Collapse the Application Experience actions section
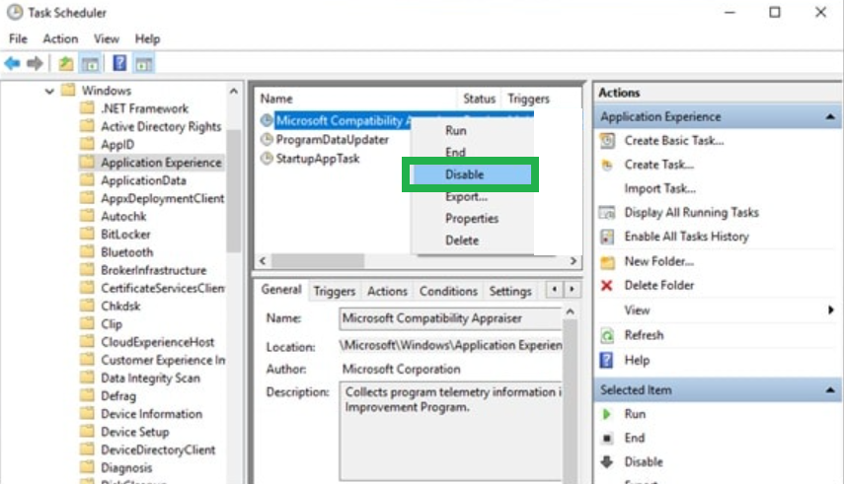Screen dimensions: 844x484 [x=830, y=116]
